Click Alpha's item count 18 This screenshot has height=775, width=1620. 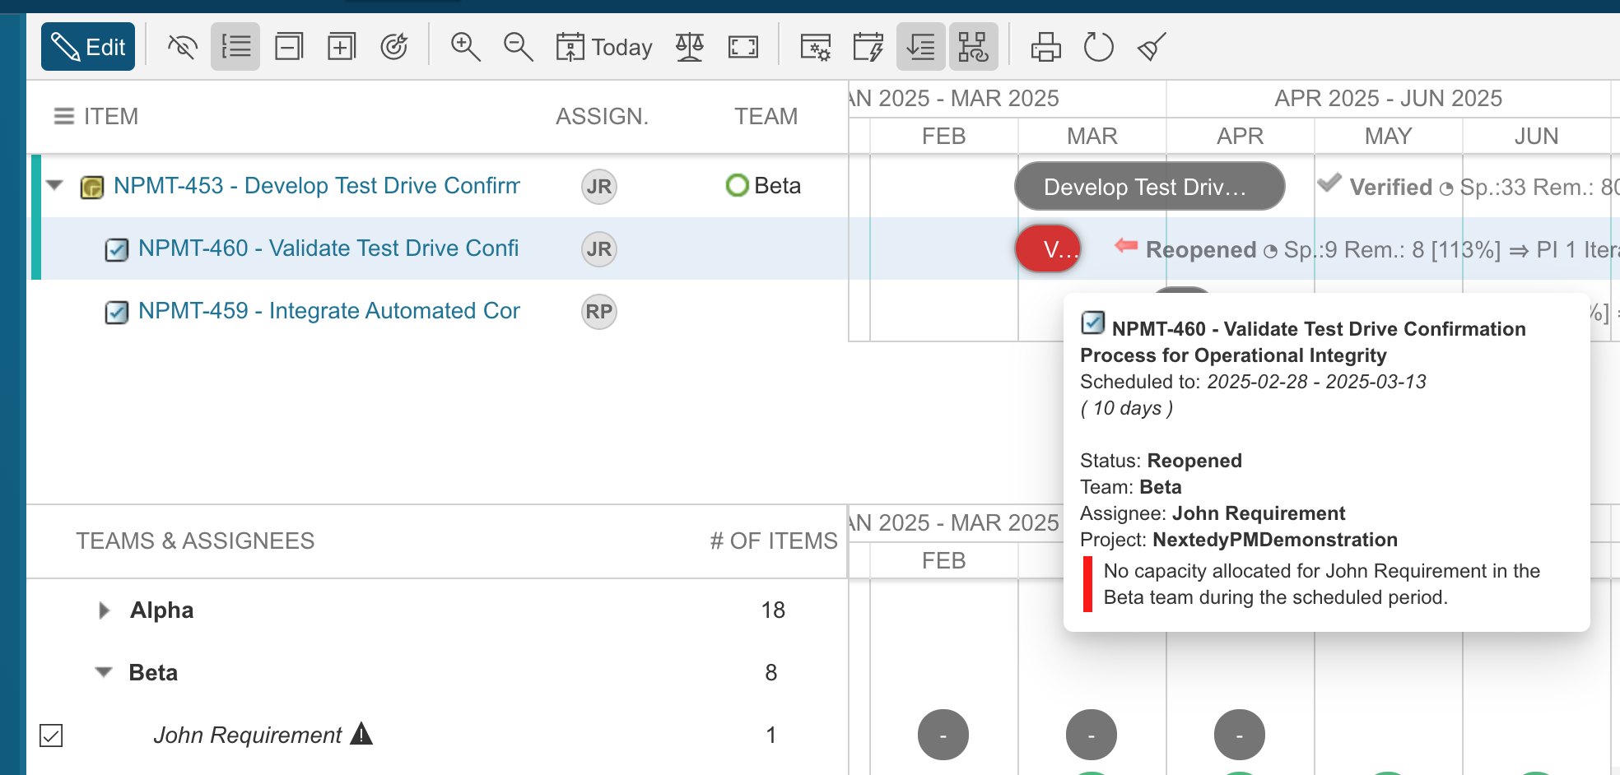[773, 610]
